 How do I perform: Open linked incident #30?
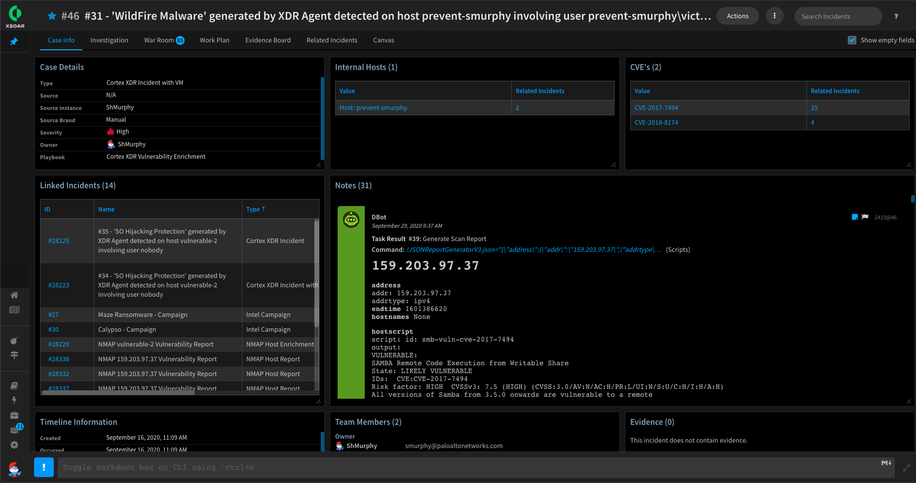[x=53, y=330]
